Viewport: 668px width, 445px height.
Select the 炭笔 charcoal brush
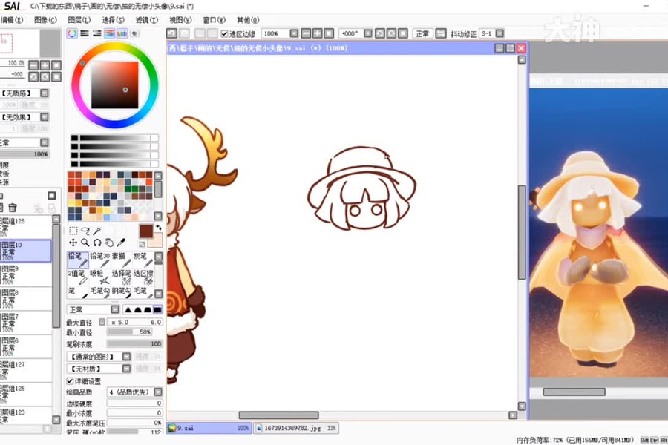coord(143,260)
